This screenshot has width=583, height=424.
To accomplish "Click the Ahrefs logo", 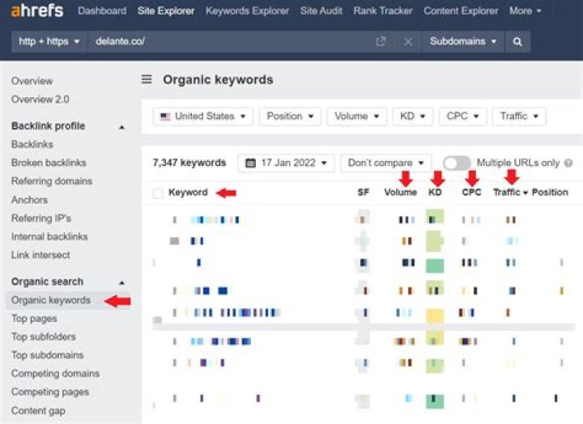I will coord(36,11).
